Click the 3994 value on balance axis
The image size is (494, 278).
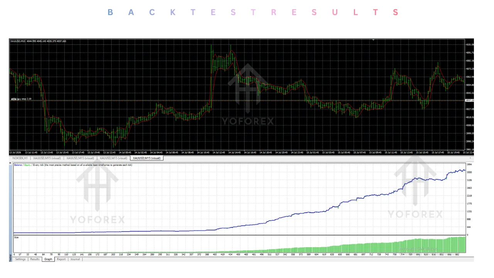tap(469, 164)
